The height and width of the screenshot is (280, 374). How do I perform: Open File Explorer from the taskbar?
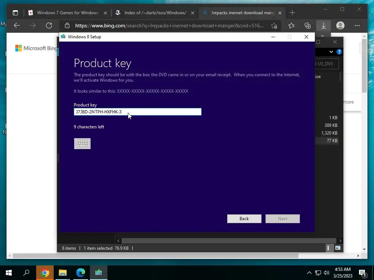[x=63, y=273]
